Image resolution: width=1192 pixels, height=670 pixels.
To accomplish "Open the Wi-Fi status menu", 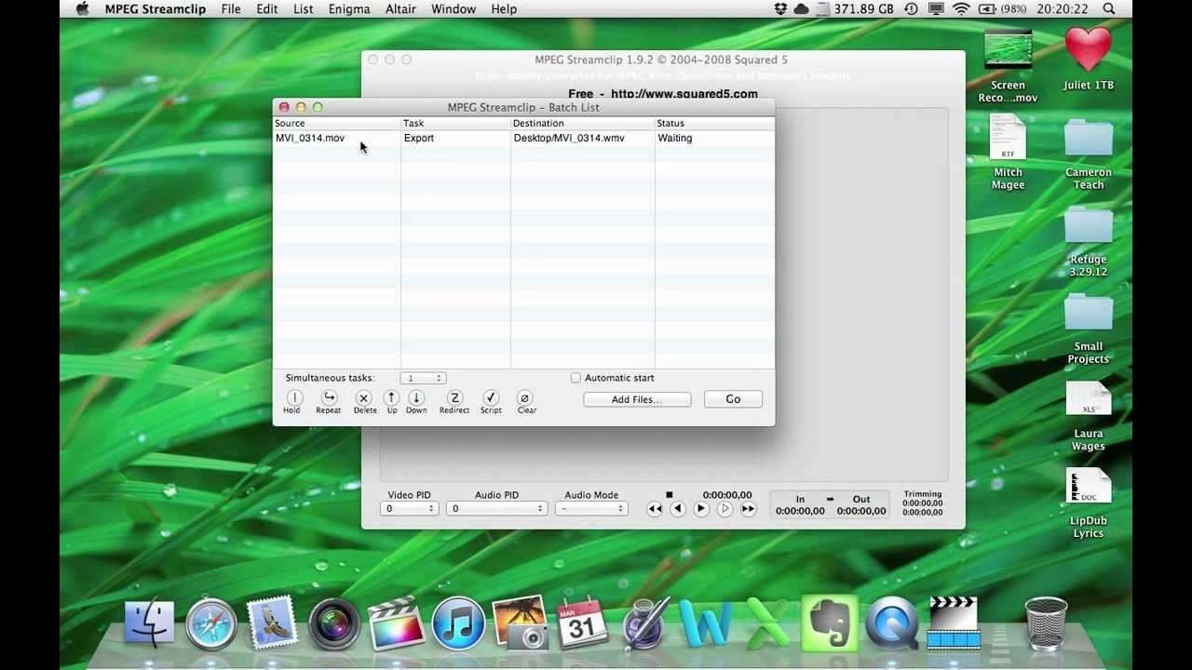I will 961,8.
